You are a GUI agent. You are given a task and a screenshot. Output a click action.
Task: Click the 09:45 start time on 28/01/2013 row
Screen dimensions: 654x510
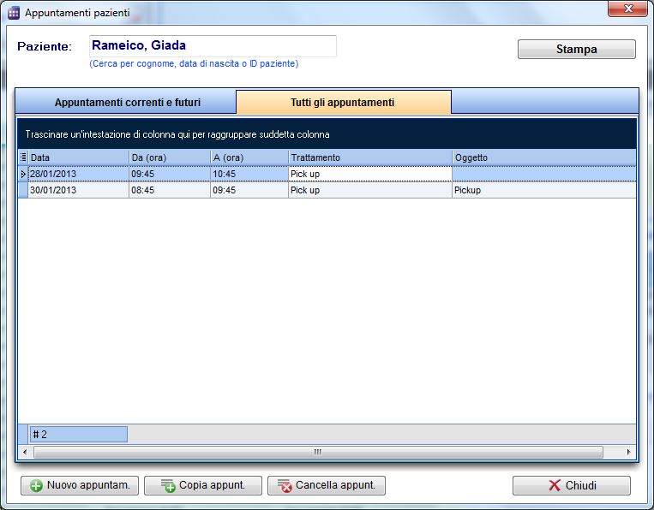[x=170, y=174]
